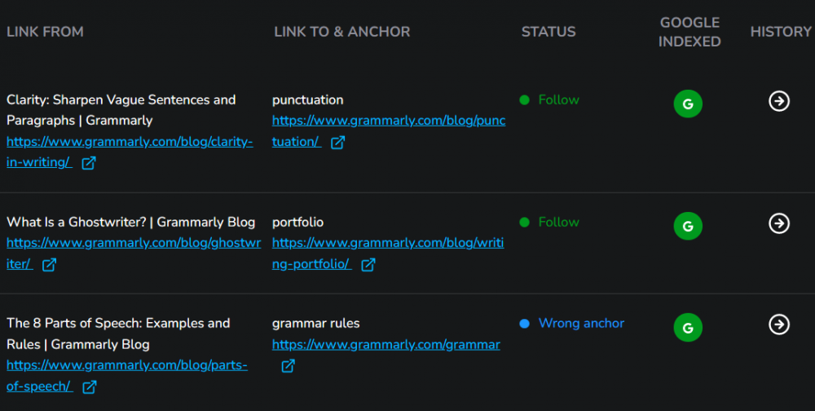The width and height of the screenshot is (815, 411).
Task: Click the anchor text 'punctuation'
Action: pyautogui.click(x=308, y=99)
